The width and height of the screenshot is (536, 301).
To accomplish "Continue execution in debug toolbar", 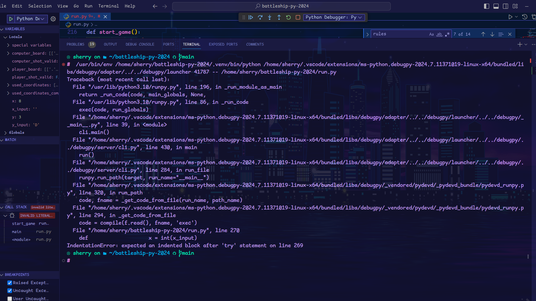I will [x=251, y=17].
